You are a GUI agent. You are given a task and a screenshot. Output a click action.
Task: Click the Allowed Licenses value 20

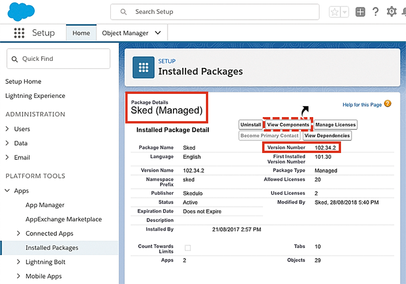[x=317, y=180]
